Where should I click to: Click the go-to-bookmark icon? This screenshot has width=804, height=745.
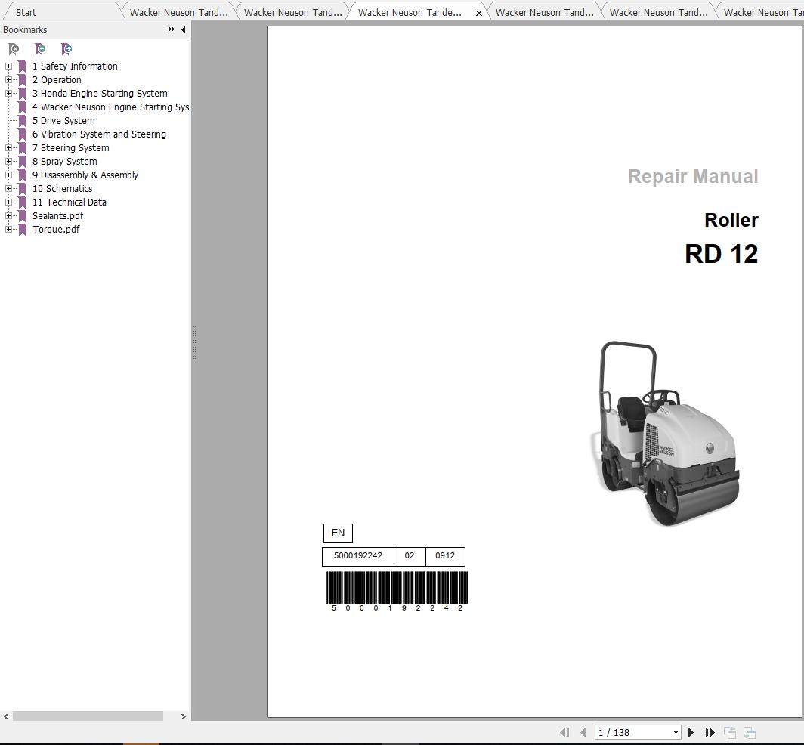point(66,49)
